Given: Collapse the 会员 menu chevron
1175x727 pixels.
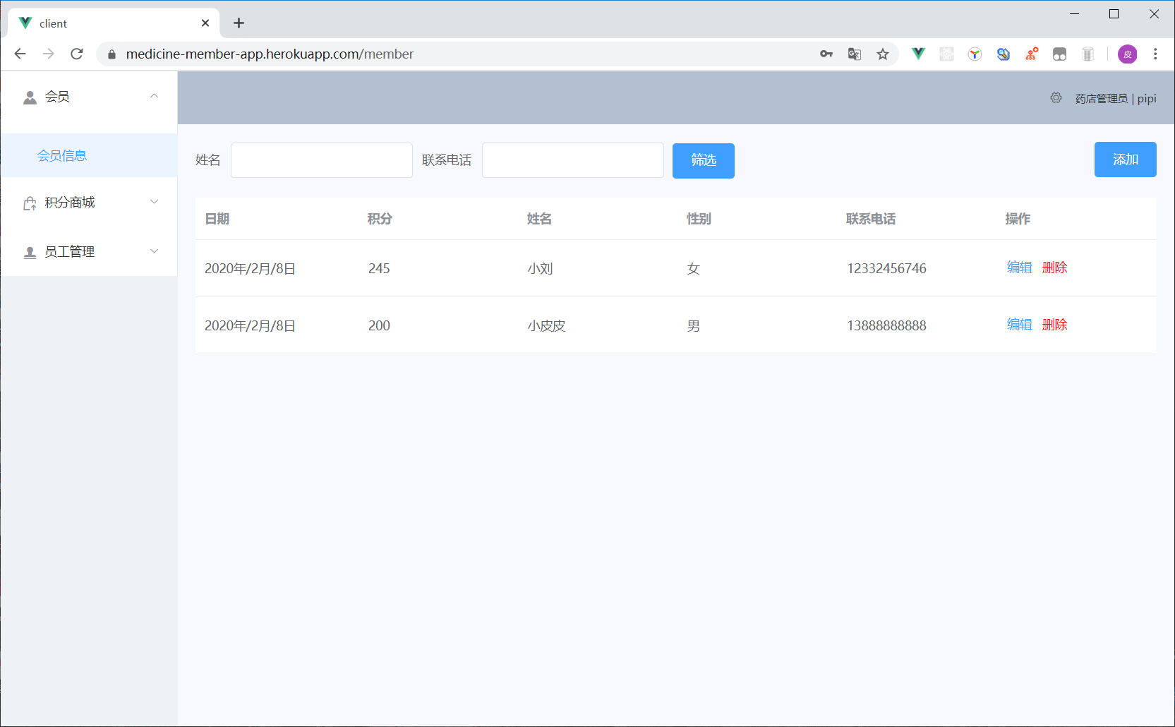Looking at the screenshot, I should [x=154, y=96].
